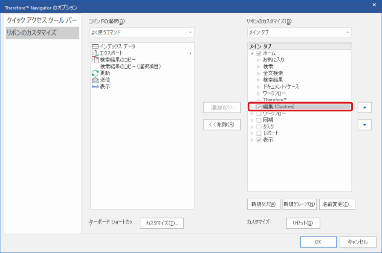This screenshot has width=382, height=253.
Task: Enable the 同期 tab checkbox
Action: pyautogui.click(x=259, y=120)
